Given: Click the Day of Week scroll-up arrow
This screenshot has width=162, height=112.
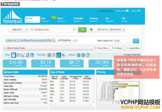Looking at the screenshot, I should 93,76.
